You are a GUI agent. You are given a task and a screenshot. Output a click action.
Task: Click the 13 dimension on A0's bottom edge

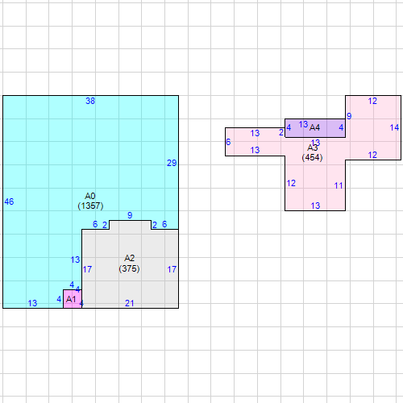pyautogui.click(x=32, y=303)
